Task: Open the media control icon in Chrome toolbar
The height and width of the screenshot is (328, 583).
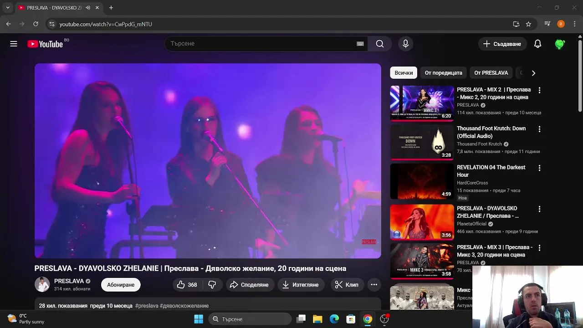Action: [547, 24]
